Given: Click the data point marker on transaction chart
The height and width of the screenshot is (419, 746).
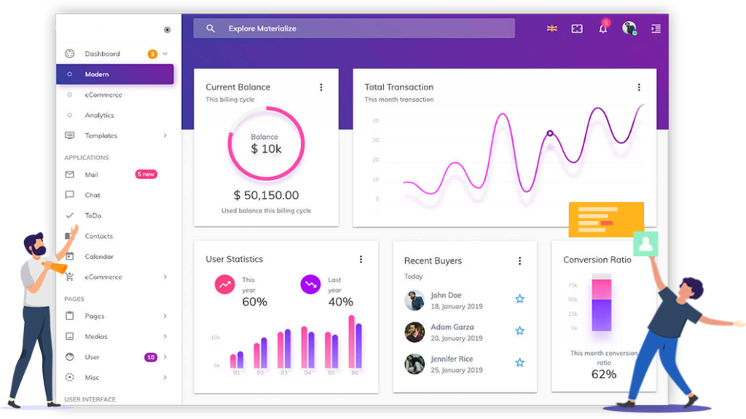Looking at the screenshot, I should 550,133.
